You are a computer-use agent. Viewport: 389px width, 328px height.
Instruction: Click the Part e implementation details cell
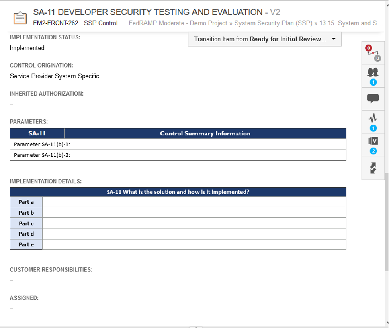click(194, 244)
